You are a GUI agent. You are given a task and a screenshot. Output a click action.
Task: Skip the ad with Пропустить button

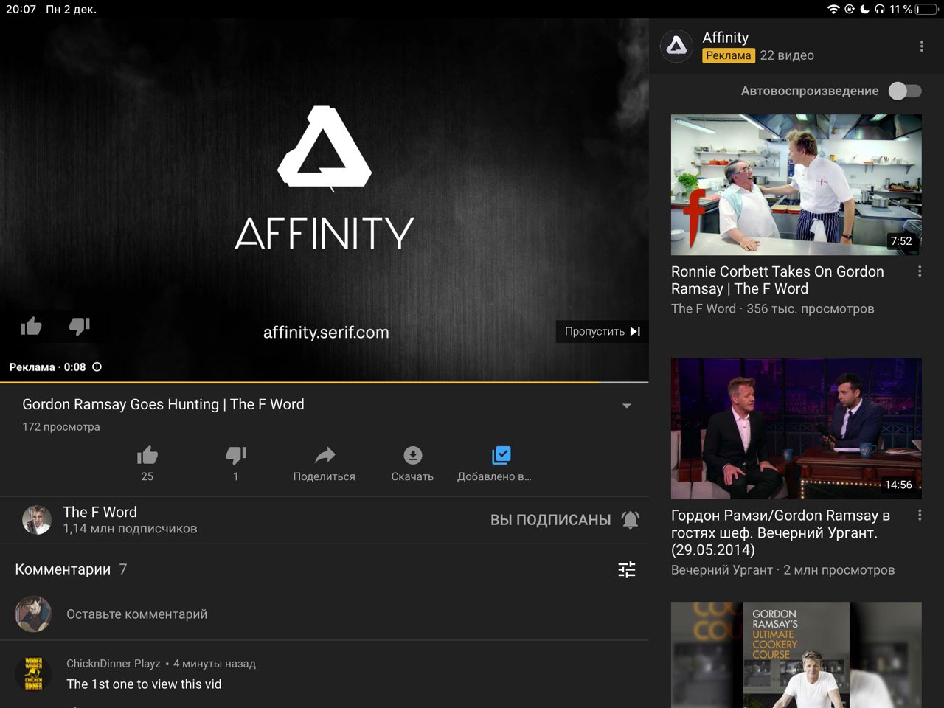[x=602, y=332]
